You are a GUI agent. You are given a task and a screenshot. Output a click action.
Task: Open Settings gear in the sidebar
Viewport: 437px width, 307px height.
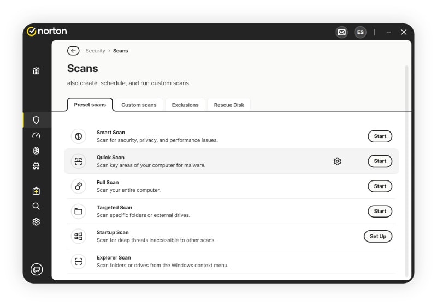coord(36,222)
